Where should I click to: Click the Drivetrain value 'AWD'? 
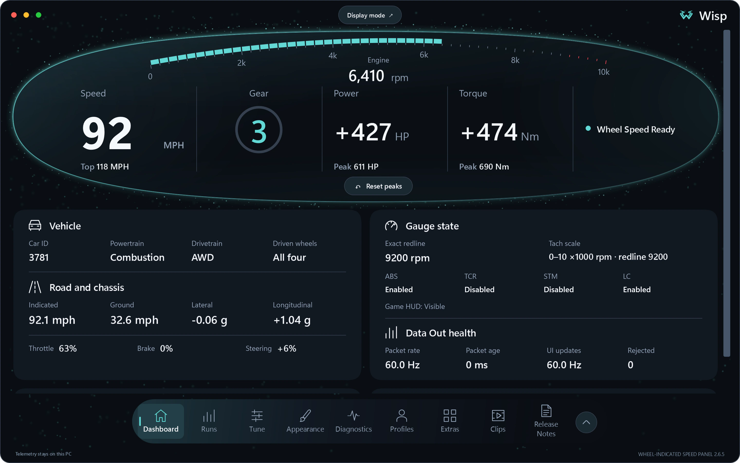coord(202,257)
